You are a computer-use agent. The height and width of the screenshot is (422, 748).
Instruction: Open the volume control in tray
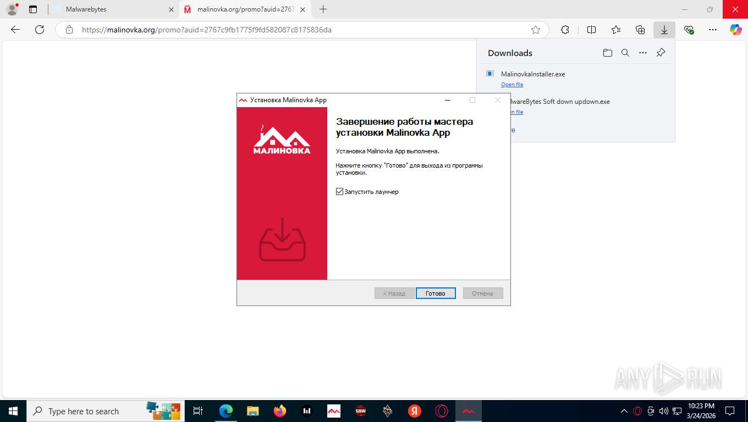pos(663,411)
